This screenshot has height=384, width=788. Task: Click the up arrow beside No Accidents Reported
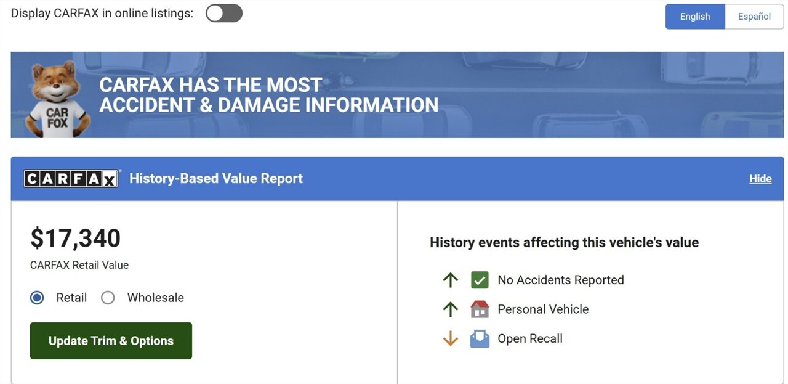pyautogui.click(x=451, y=280)
